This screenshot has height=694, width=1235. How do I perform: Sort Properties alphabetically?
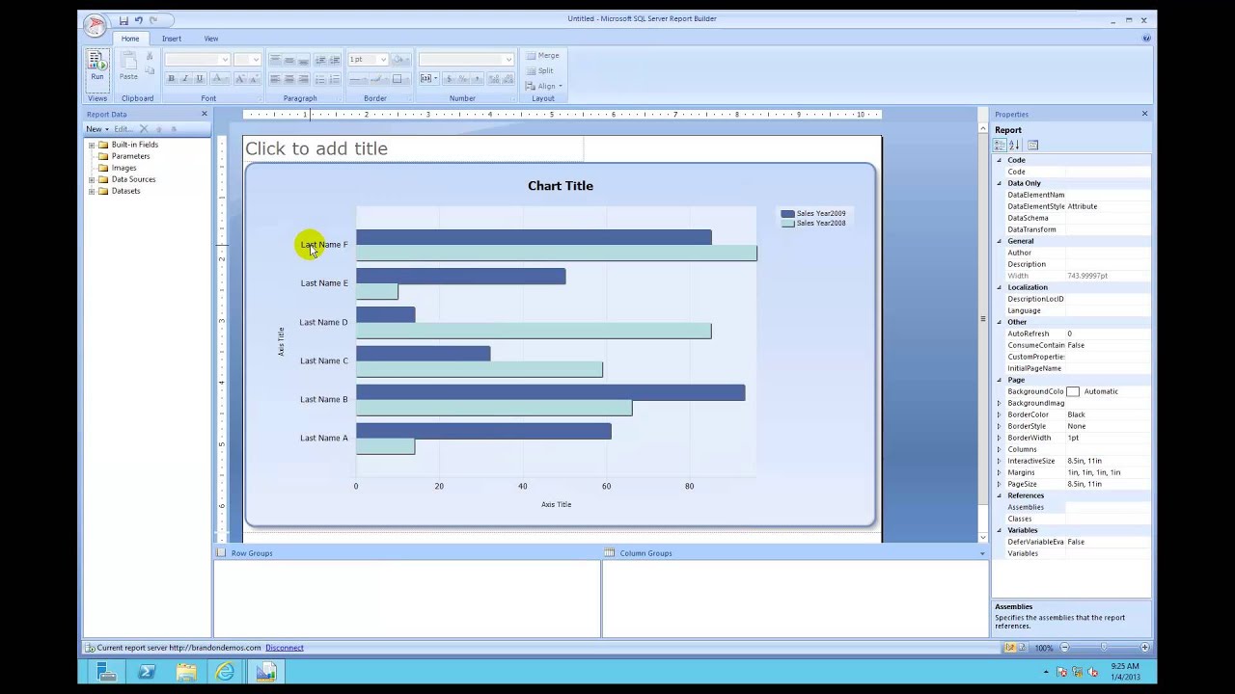point(1014,145)
